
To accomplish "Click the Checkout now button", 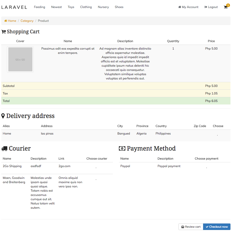I will (217, 227).
